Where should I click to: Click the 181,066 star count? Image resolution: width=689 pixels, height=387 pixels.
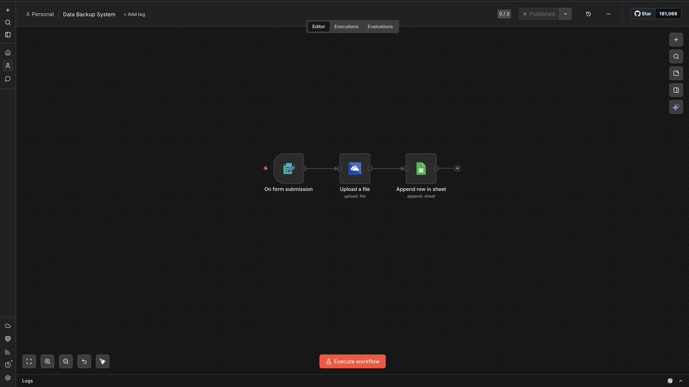668,14
